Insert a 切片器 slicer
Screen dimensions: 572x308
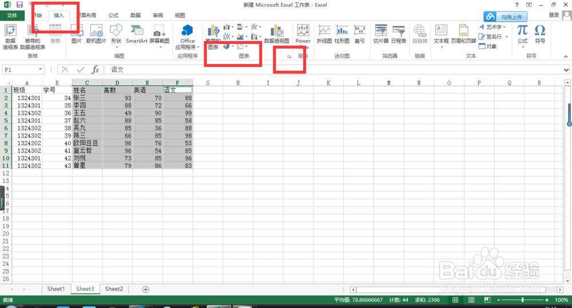(381, 34)
